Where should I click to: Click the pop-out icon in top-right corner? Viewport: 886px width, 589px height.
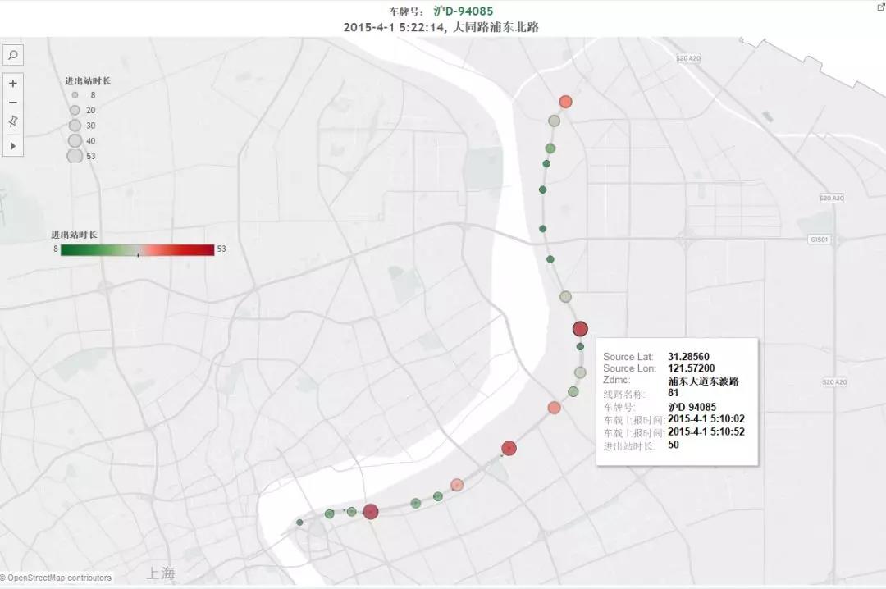pyautogui.click(x=880, y=7)
